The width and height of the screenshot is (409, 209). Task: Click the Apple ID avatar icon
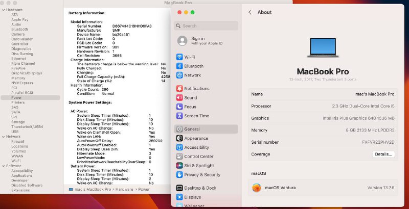(x=183, y=41)
